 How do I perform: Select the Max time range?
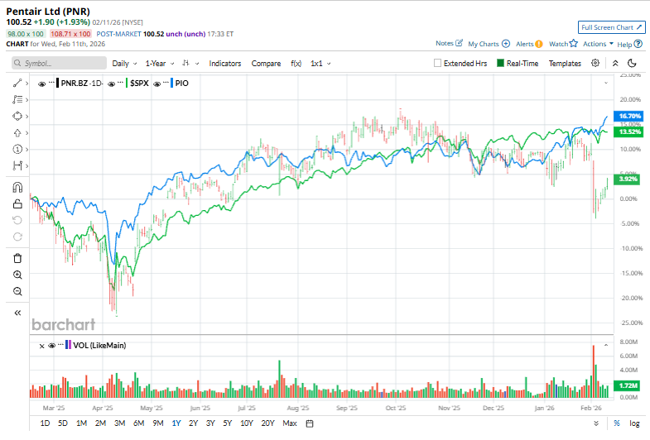point(290,423)
